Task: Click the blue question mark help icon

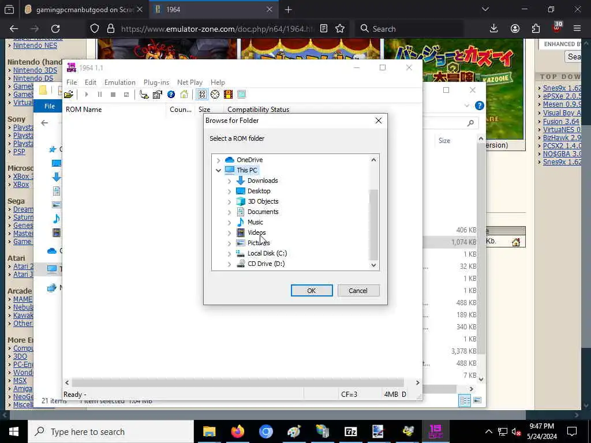Action: 171,95
